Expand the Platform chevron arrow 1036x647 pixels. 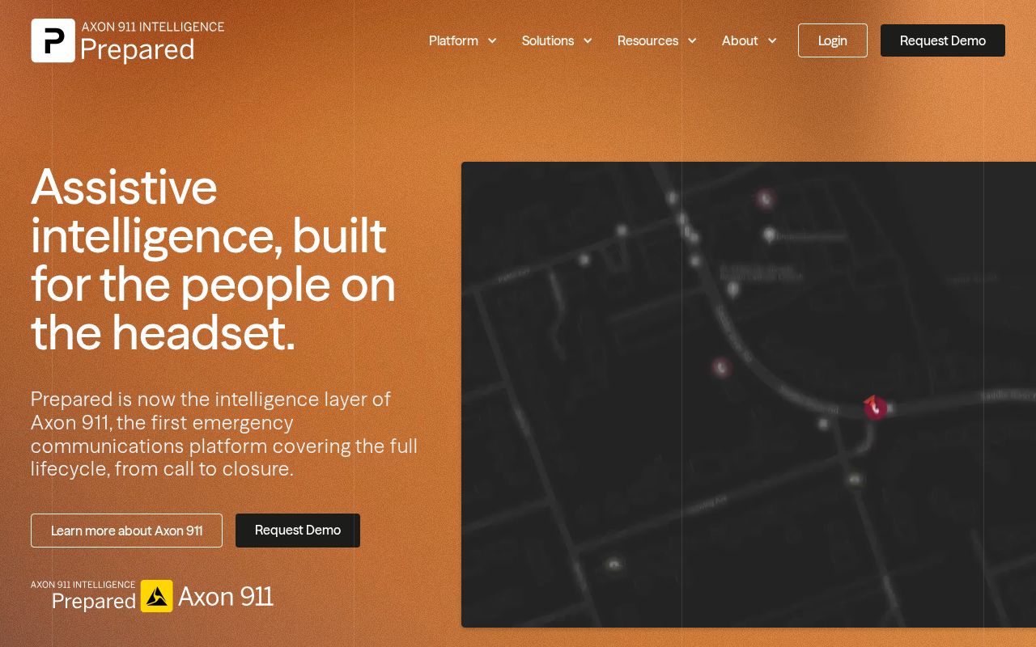click(x=492, y=40)
